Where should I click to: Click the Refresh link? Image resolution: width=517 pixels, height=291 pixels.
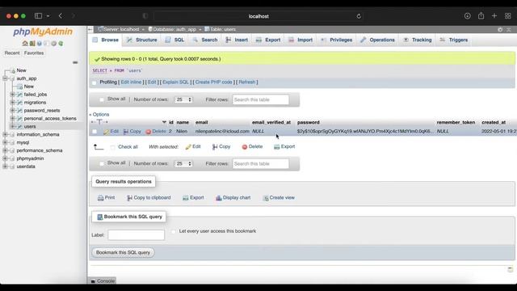click(247, 82)
